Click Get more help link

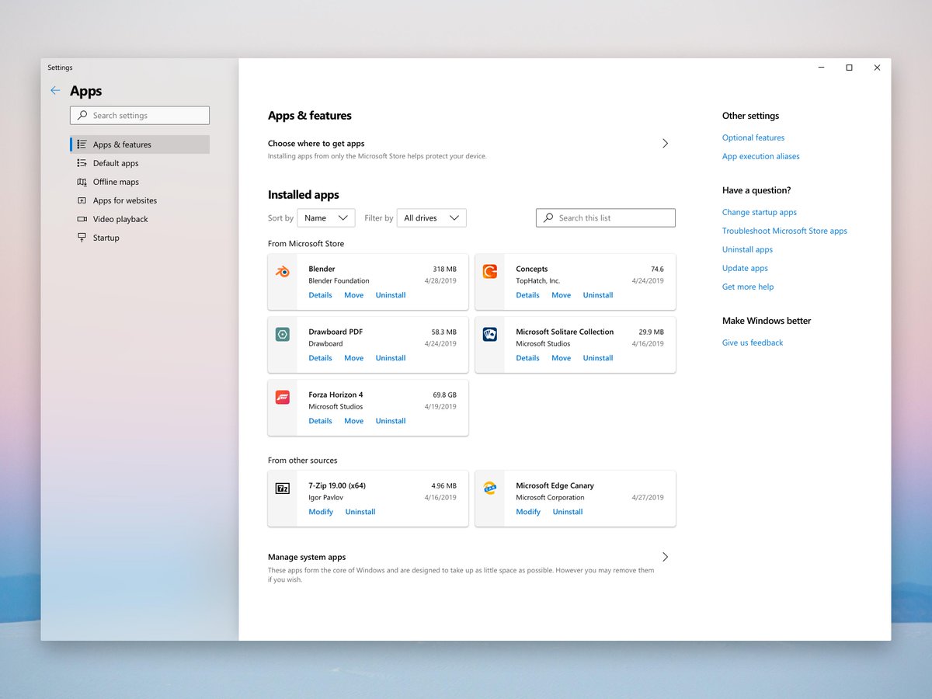click(748, 287)
